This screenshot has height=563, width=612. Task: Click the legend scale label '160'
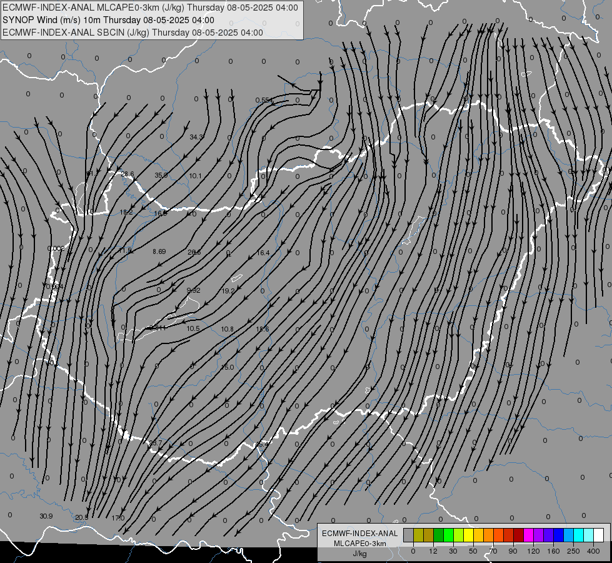click(x=553, y=551)
